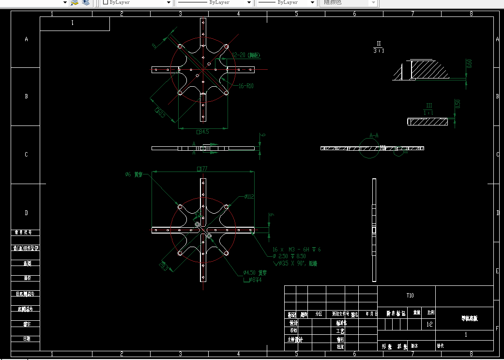Select the "Ø8▽4" counterbore note

[x=253, y=280]
